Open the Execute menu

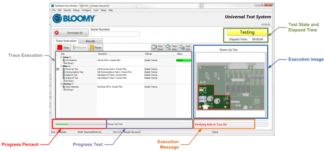[x=67, y=10]
